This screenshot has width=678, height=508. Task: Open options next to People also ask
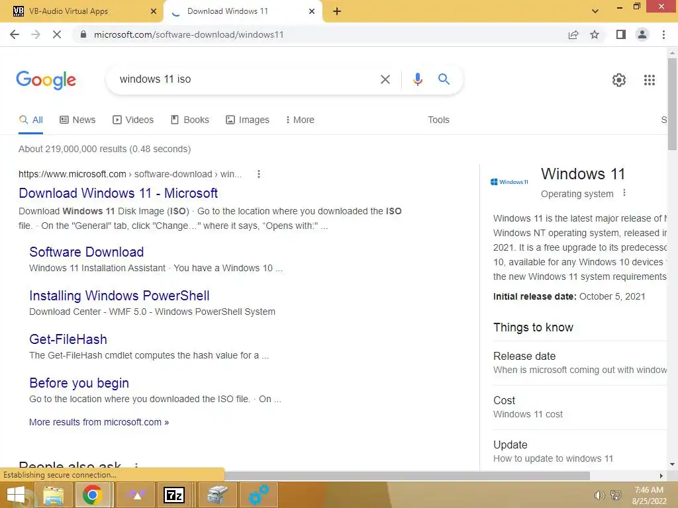pos(136,466)
